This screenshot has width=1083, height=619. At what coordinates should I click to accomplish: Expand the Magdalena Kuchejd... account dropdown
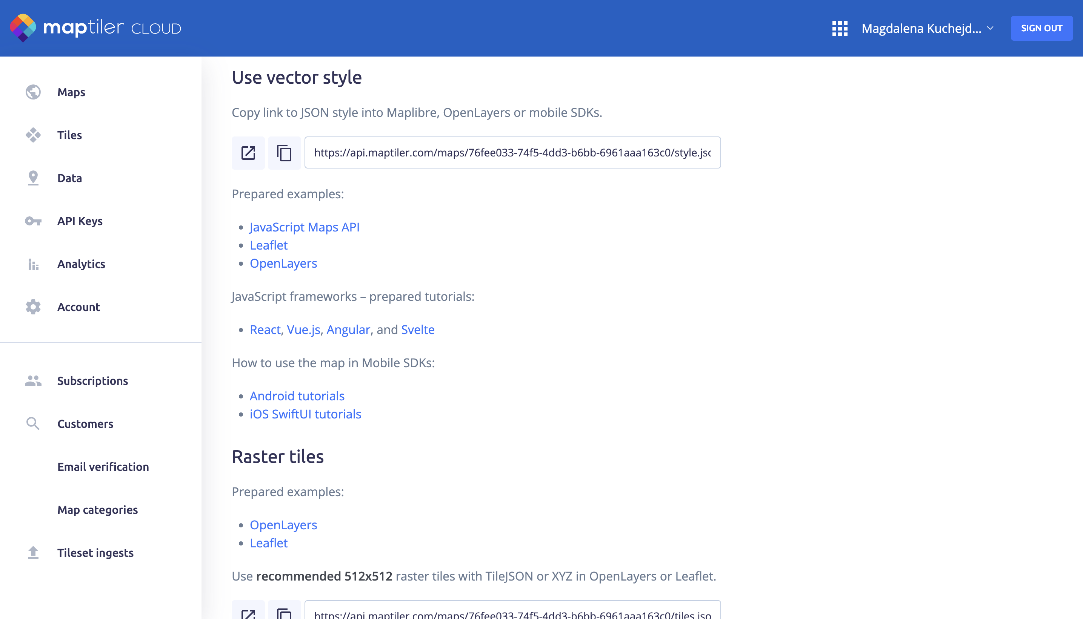click(x=927, y=29)
